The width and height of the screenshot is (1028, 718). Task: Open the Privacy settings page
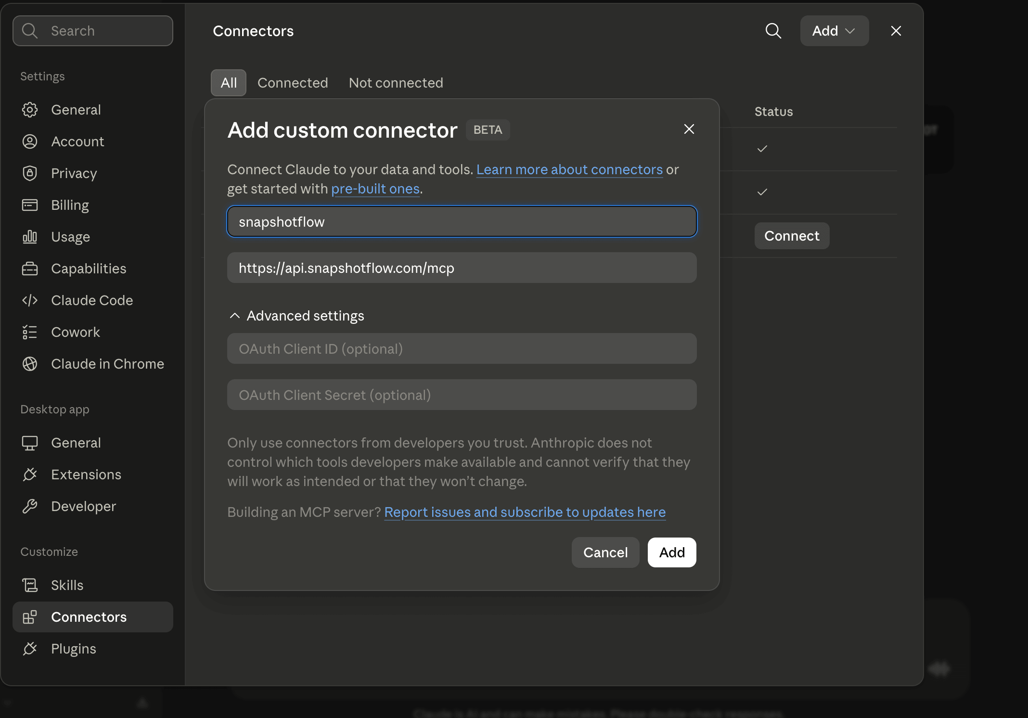click(93, 173)
